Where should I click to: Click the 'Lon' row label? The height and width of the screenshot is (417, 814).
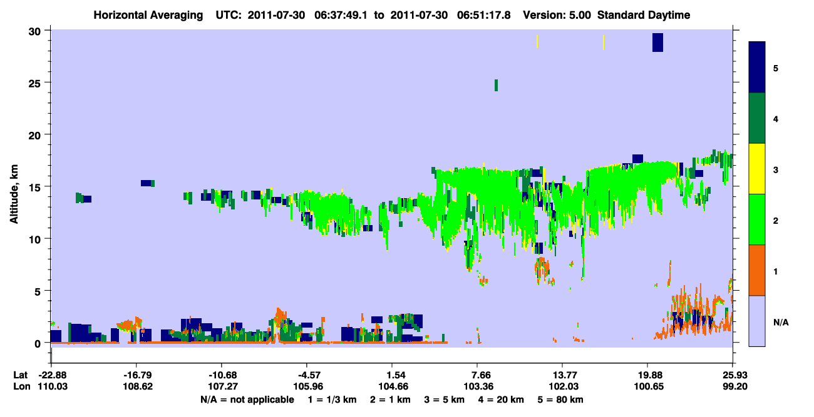pos(21,386)
